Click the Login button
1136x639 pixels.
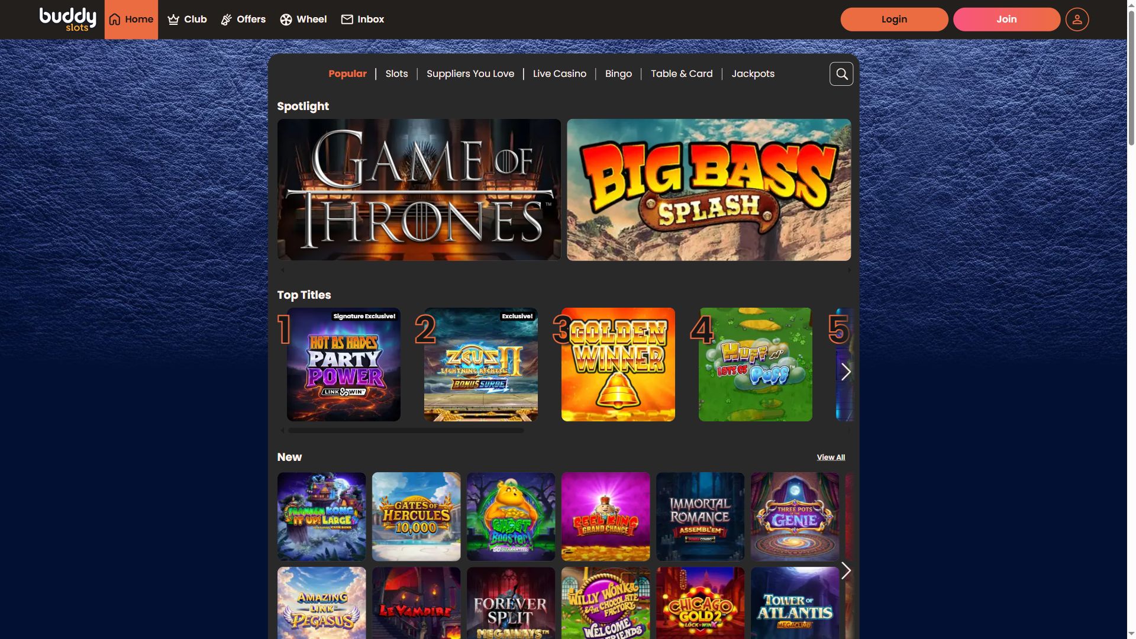[x=894, y=20]
